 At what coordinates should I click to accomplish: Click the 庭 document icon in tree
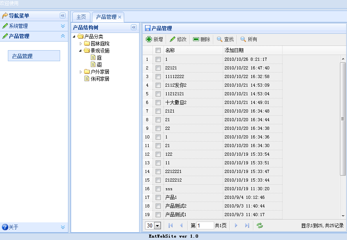[93, 57]
